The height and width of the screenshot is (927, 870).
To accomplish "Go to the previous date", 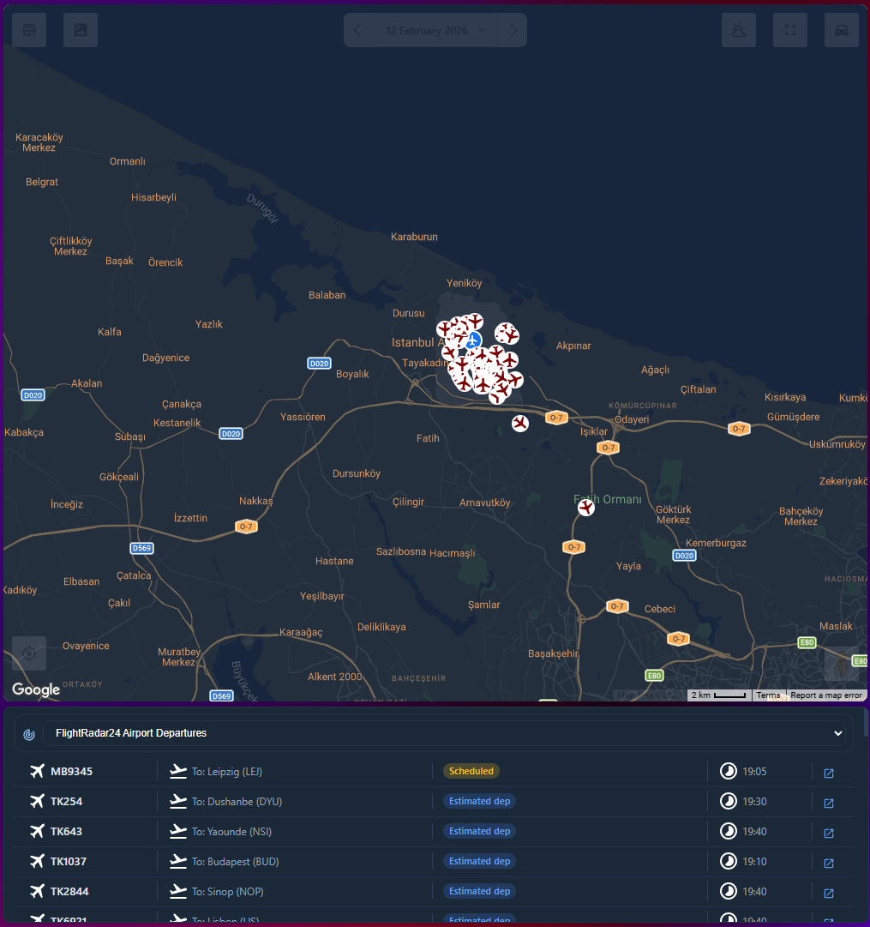I will pos(357,30).
